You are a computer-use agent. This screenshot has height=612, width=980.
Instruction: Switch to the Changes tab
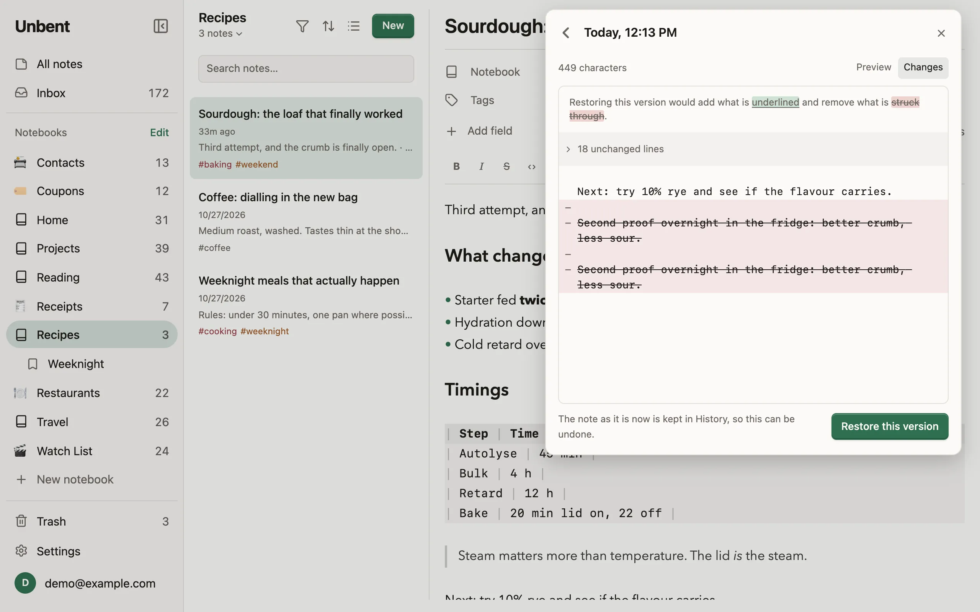(923, 67)
